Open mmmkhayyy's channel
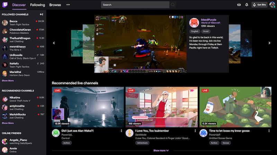Screen dimensions: 277x155 click(23, 48)
